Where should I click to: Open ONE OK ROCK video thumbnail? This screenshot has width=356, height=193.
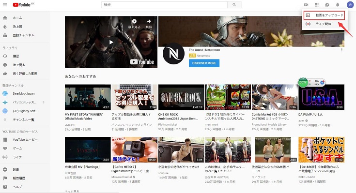[181, 97]
